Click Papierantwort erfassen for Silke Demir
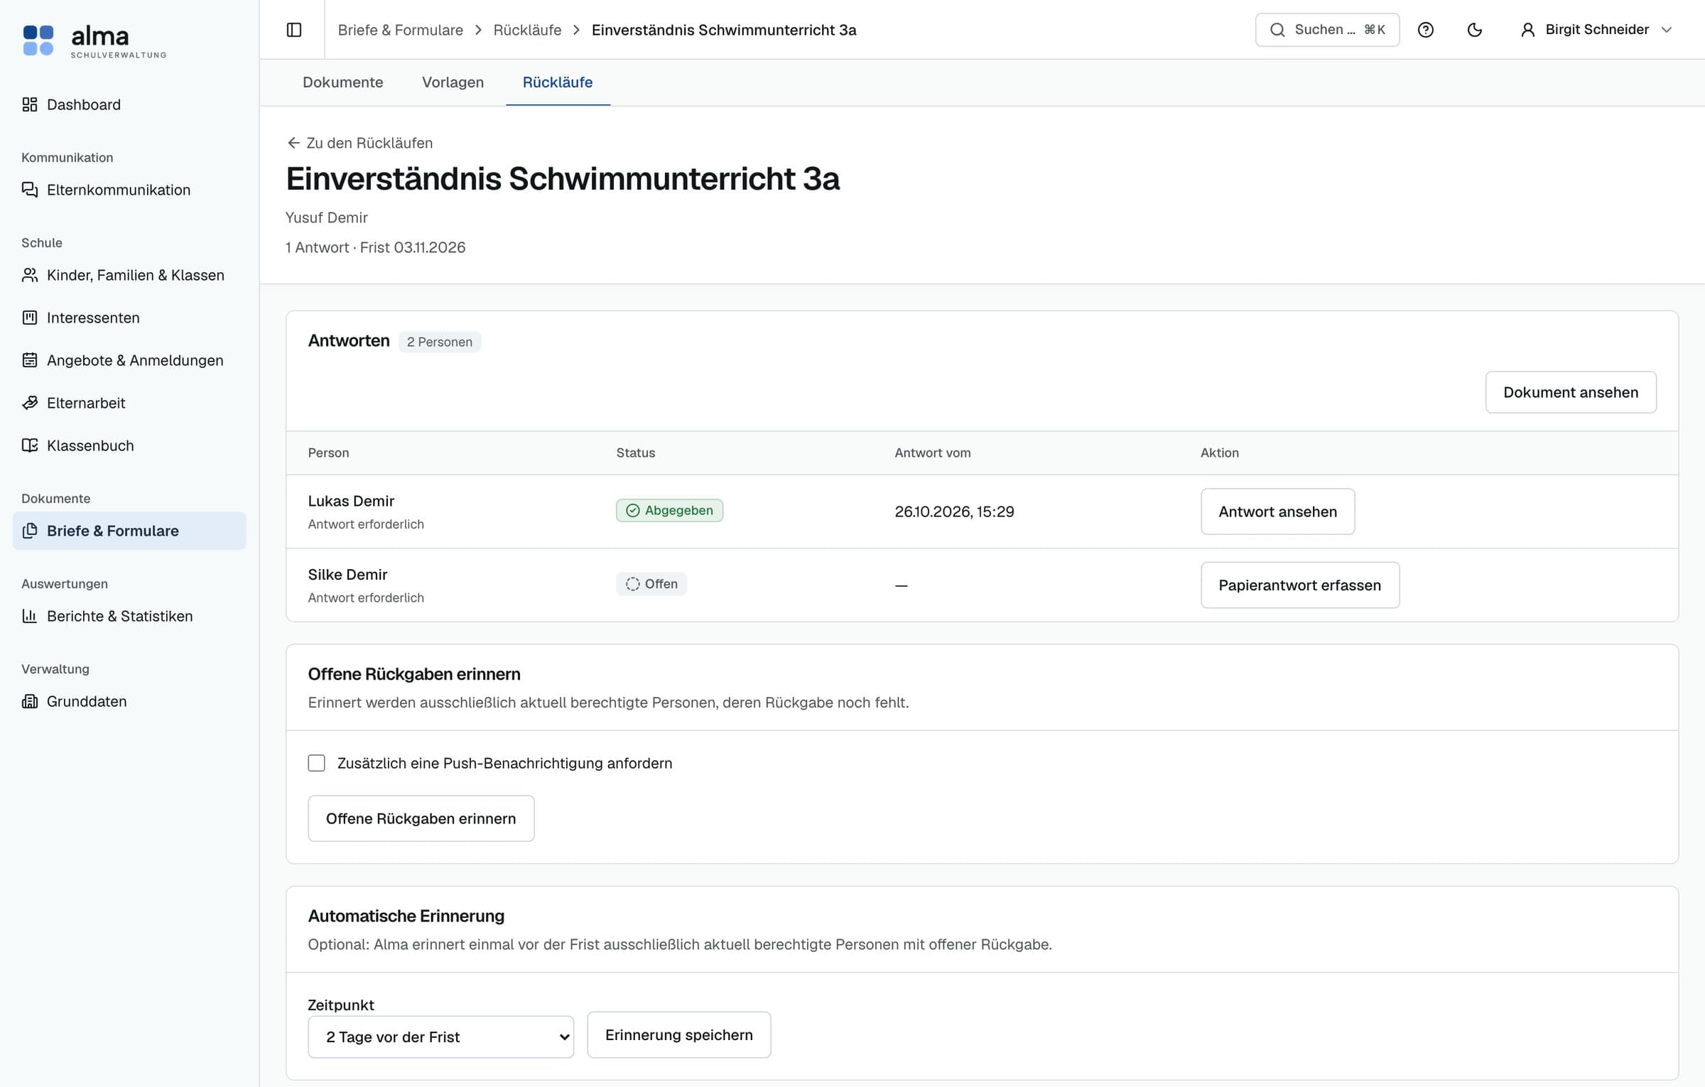Screen dimensions: 1705x1087 1299,585
